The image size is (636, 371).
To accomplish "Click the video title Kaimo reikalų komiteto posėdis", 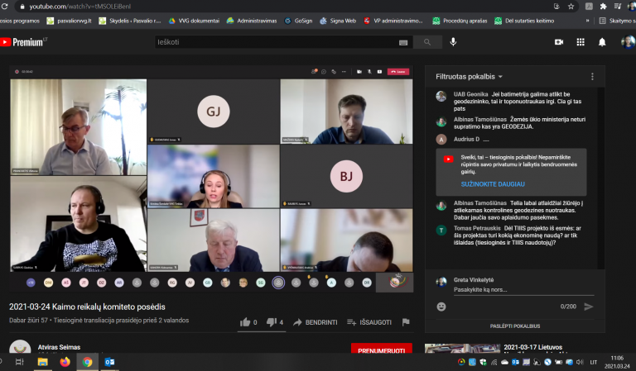I will pos(87,307).
